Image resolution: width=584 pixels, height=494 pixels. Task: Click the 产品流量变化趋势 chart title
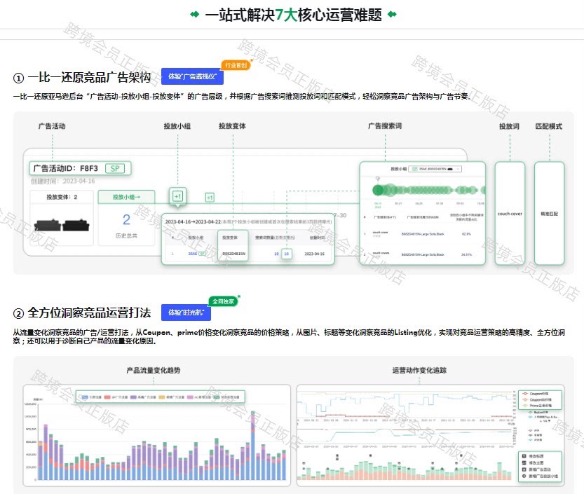154,371
